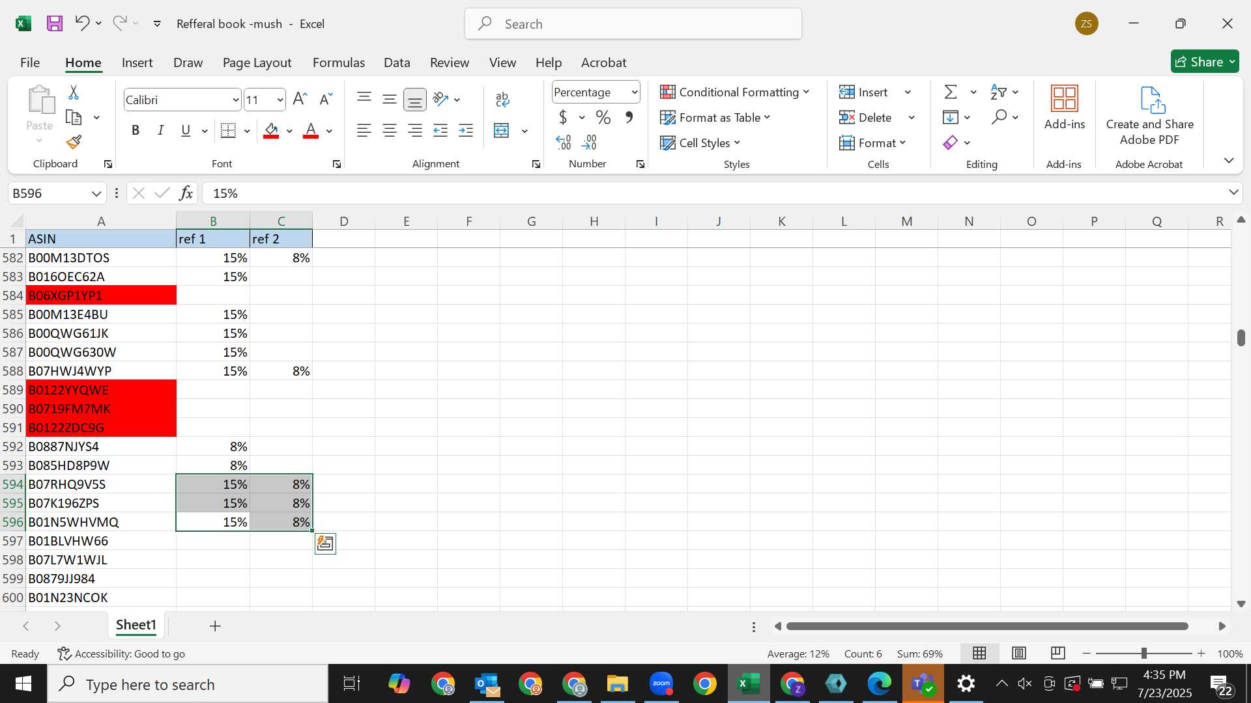1251x703 pixels.
Task: Expand Format as Table menu
Action: click(x=715, y=118)
